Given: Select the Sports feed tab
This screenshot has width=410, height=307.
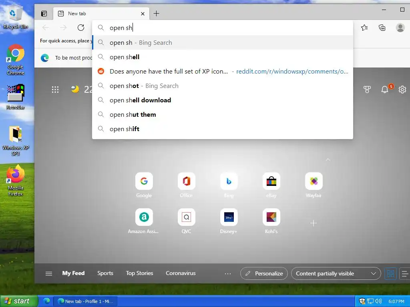Looking at the screenshot, I should tap(105, 273).
